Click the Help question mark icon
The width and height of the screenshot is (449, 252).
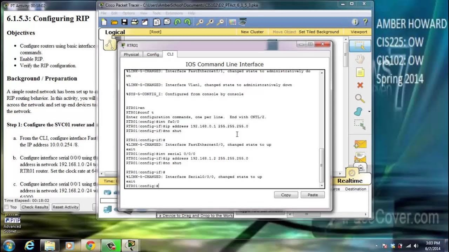pyautogui.click(x=365, y=22)
